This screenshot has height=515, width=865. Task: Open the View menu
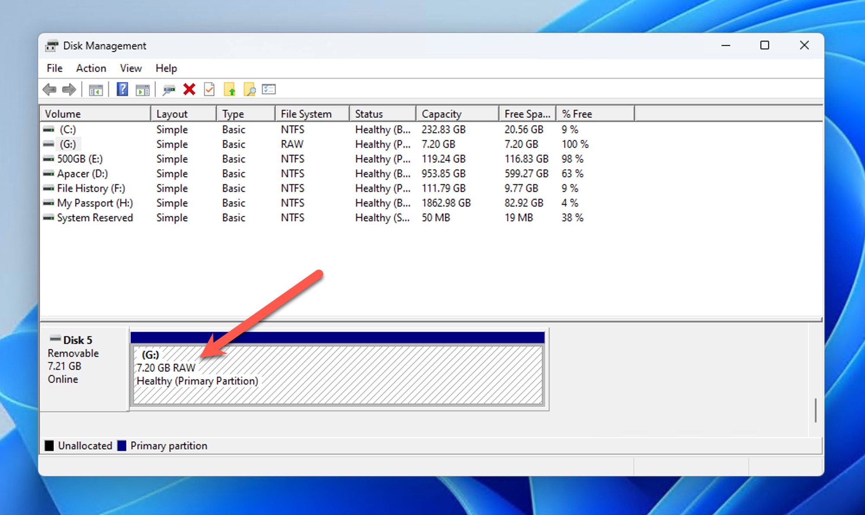[x=130, y=68]
